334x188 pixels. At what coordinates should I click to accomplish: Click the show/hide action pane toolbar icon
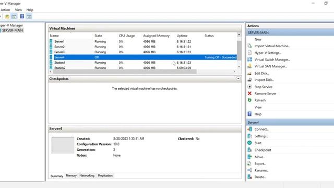click(29, 16)
